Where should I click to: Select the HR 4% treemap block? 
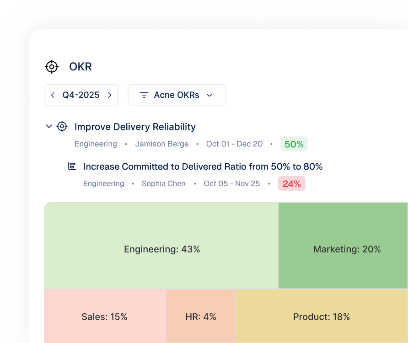pos(201,316)
